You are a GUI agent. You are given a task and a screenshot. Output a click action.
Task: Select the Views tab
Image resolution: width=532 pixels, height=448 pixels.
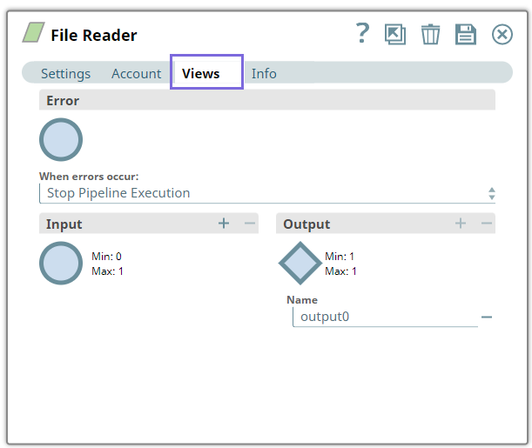point(201,74)
